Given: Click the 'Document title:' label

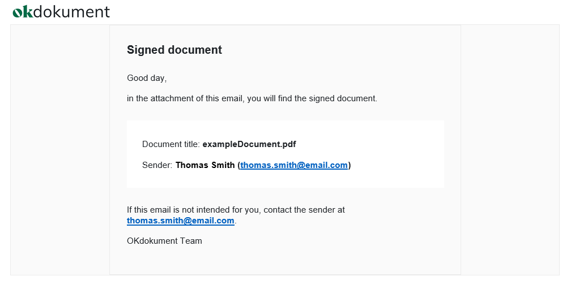Looking at the screenshot, I should point(171,144).
